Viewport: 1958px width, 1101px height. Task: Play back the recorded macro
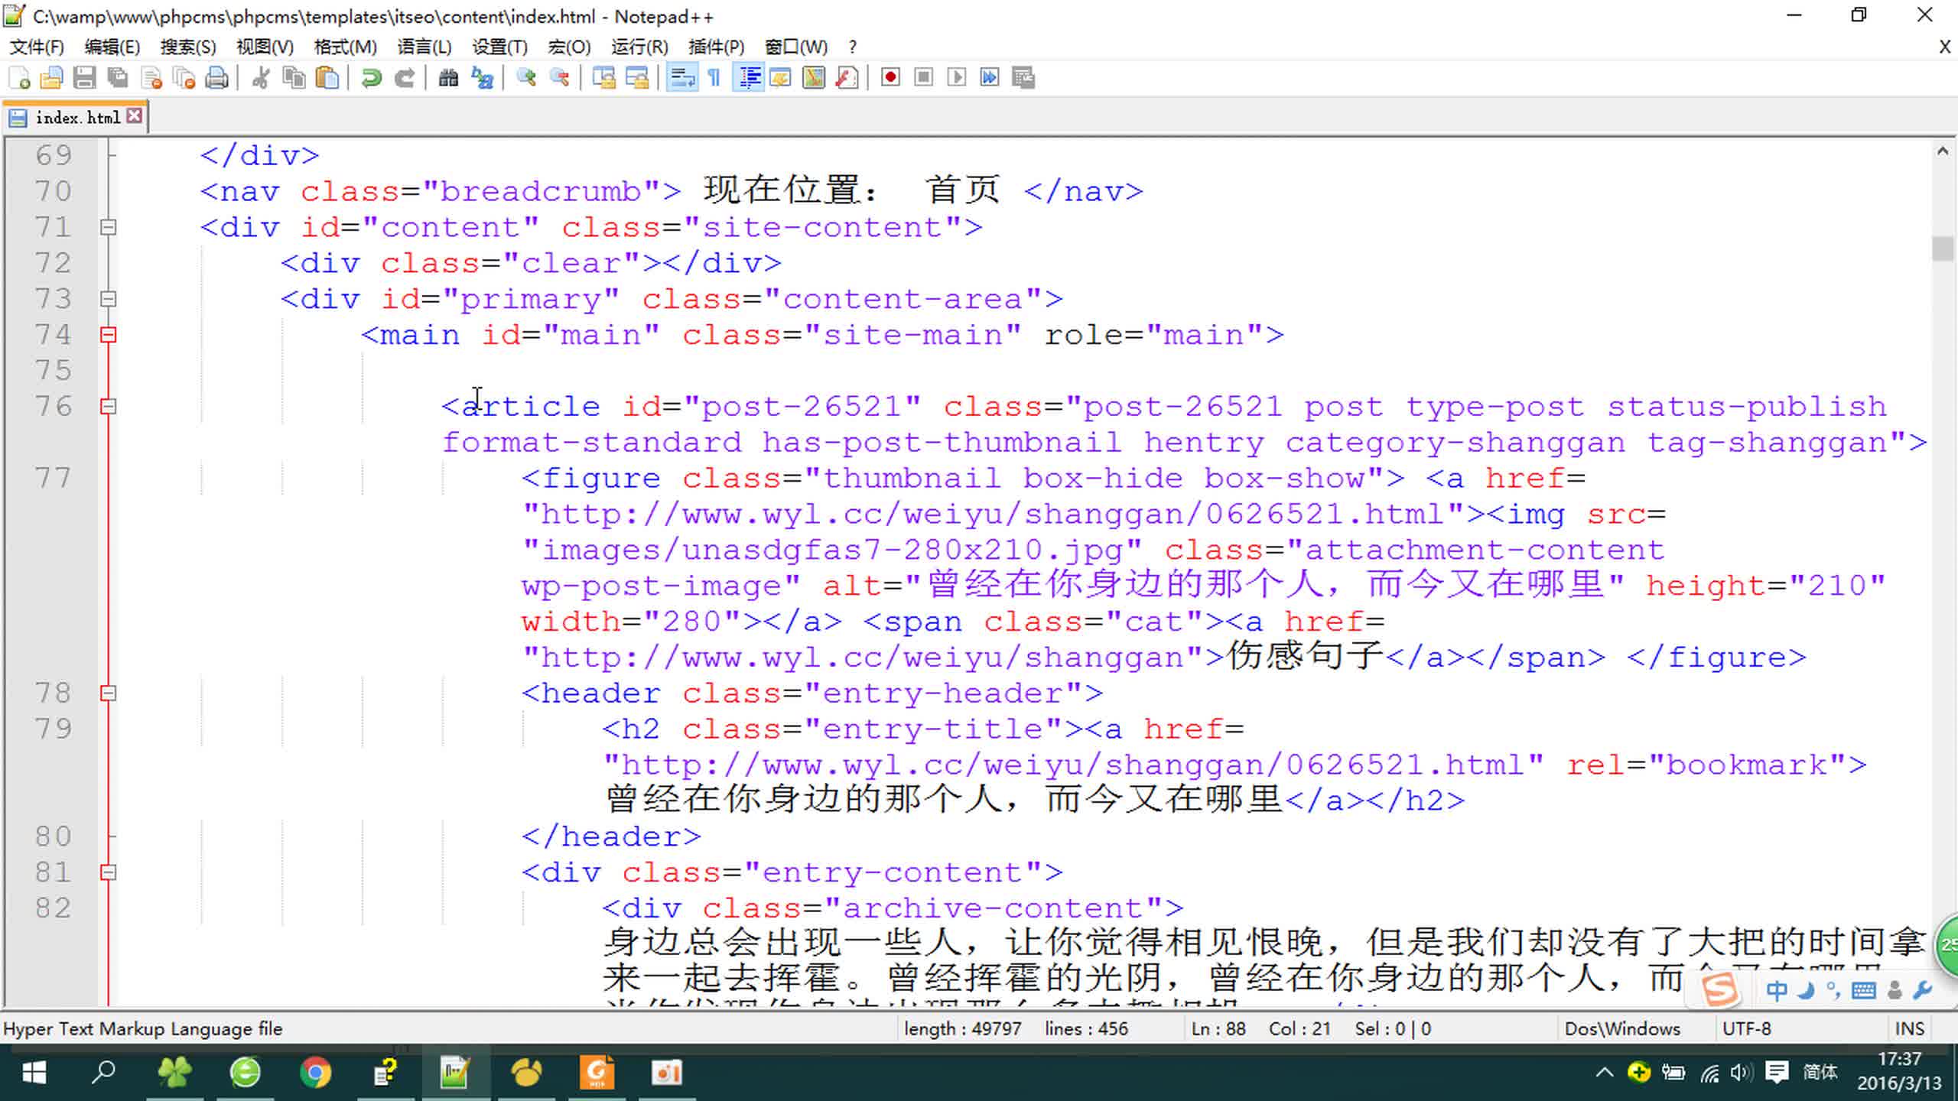[x=956, y=77]
